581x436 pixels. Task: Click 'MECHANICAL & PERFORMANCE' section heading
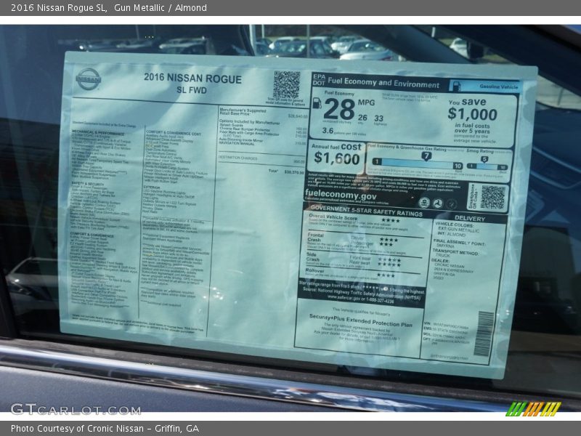tap(98, 132)
